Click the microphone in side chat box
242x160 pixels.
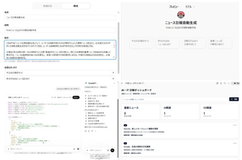108,150
